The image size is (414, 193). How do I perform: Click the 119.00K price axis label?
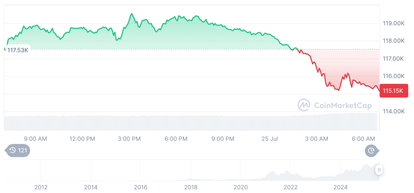click(393, 23)
